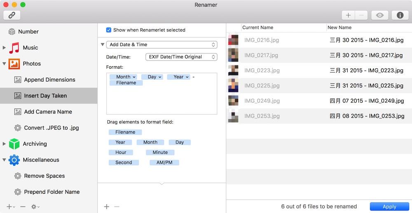Open EXIF Date/Time Original dropdown
Screen dimensions: 412x213
[x=181, y=57]
